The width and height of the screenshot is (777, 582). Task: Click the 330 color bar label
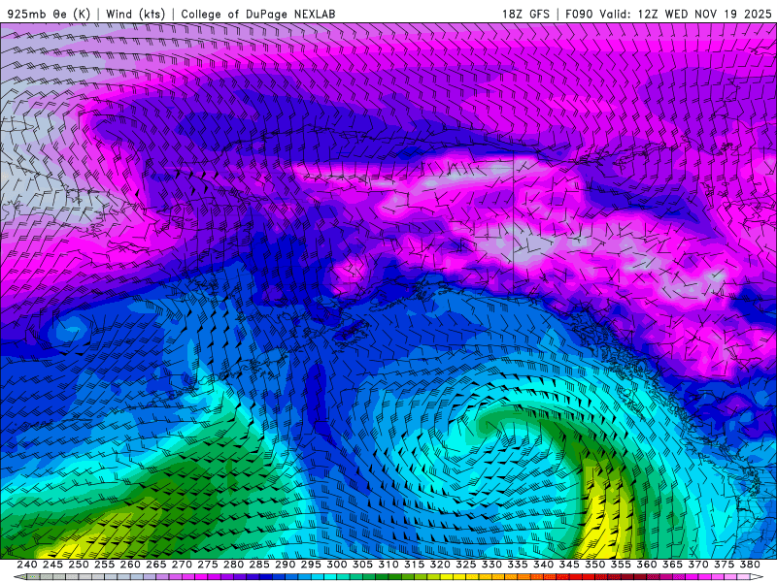491,565
